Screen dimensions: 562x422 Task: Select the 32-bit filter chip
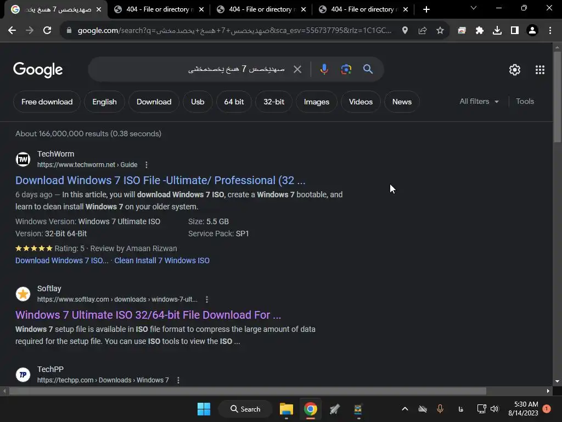(274, 102)
